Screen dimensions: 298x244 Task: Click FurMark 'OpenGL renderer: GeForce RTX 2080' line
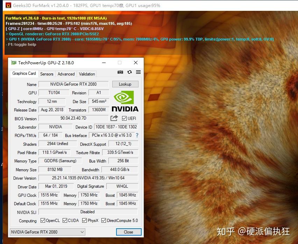click(x=52, y=34)
